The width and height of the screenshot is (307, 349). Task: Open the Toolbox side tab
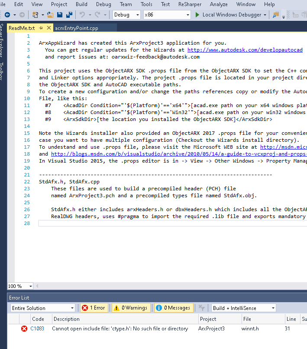tap(2, 72)
